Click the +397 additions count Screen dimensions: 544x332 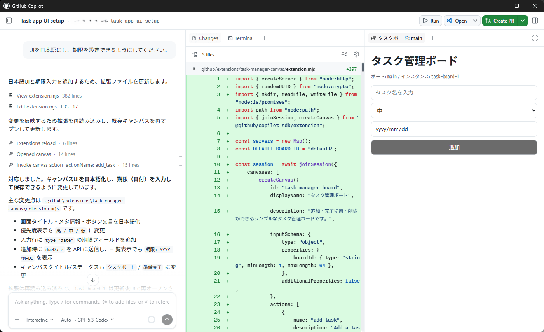pos(351,69)
